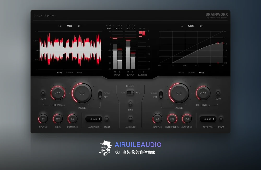This screenshot has height=170, width=261.
Task: Select the WAVE view under MID display
Action: pos(59,72)
